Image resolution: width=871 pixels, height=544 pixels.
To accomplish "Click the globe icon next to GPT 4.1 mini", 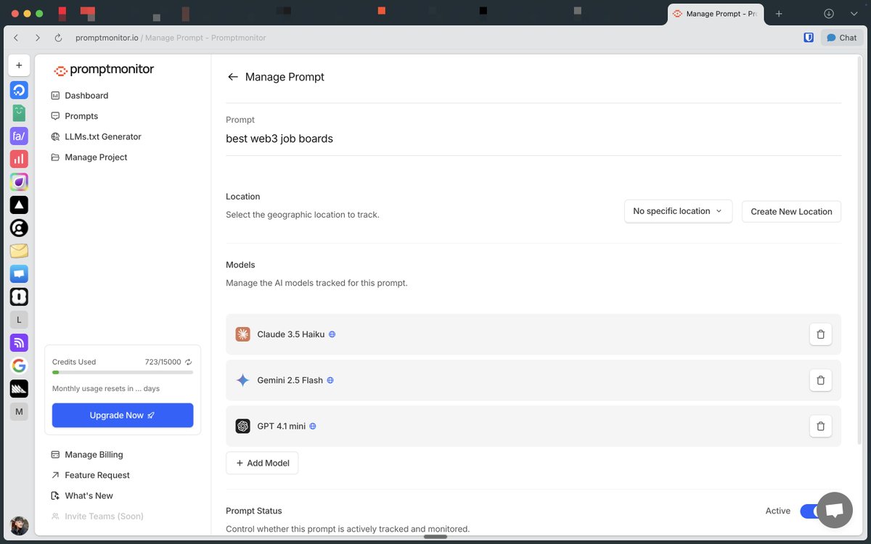I will [x=313, y=426].
